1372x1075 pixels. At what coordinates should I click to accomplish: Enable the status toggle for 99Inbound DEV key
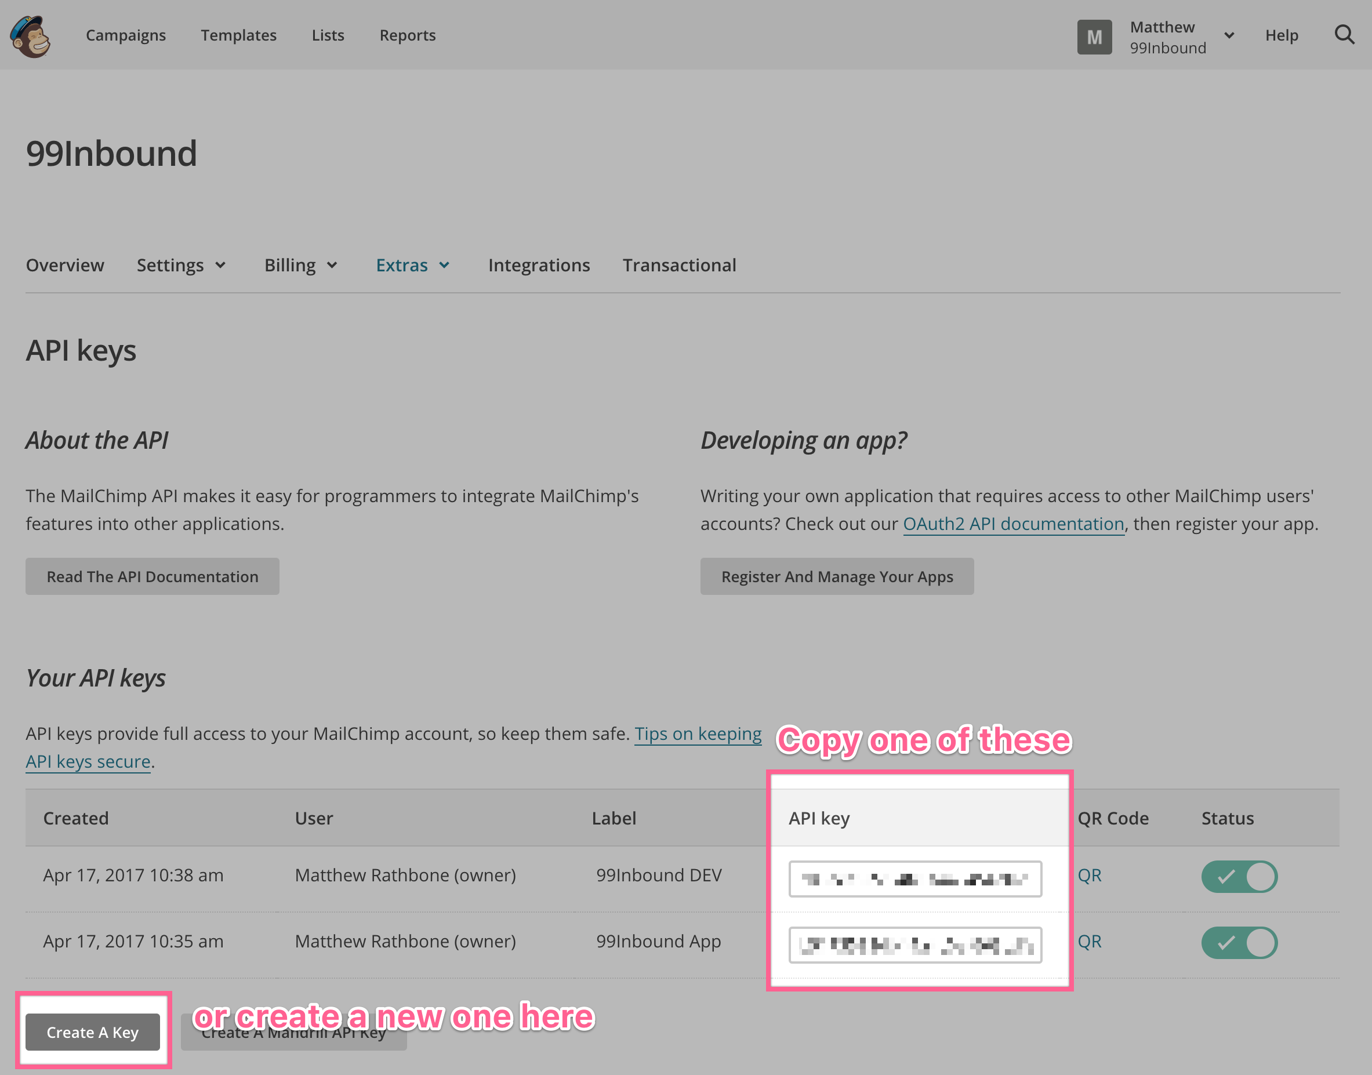pyautogui.click(x=1239, y=876)
